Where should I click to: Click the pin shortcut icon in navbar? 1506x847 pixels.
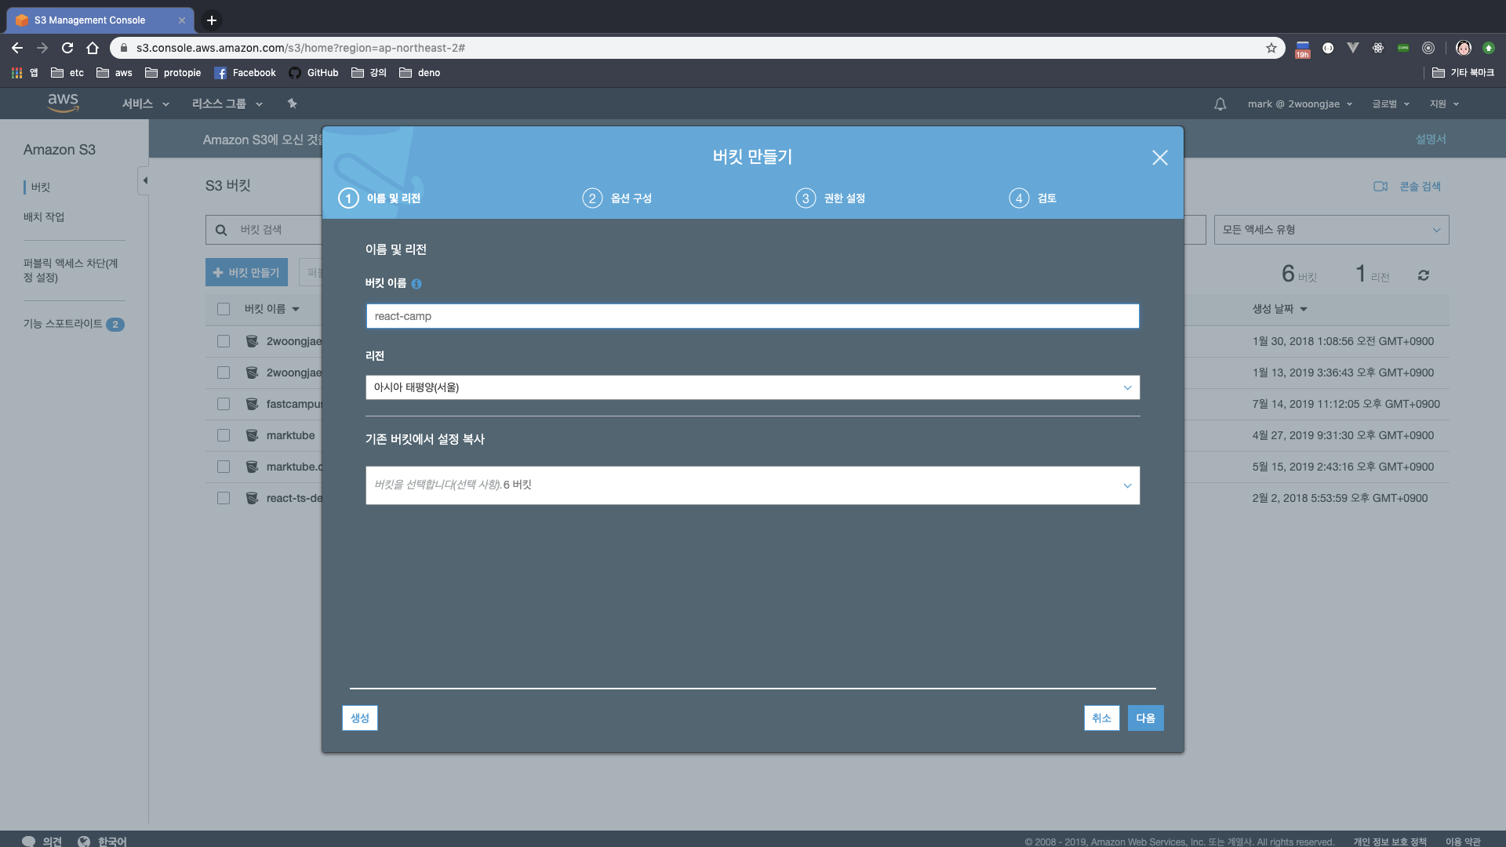(x=292, y=104)
